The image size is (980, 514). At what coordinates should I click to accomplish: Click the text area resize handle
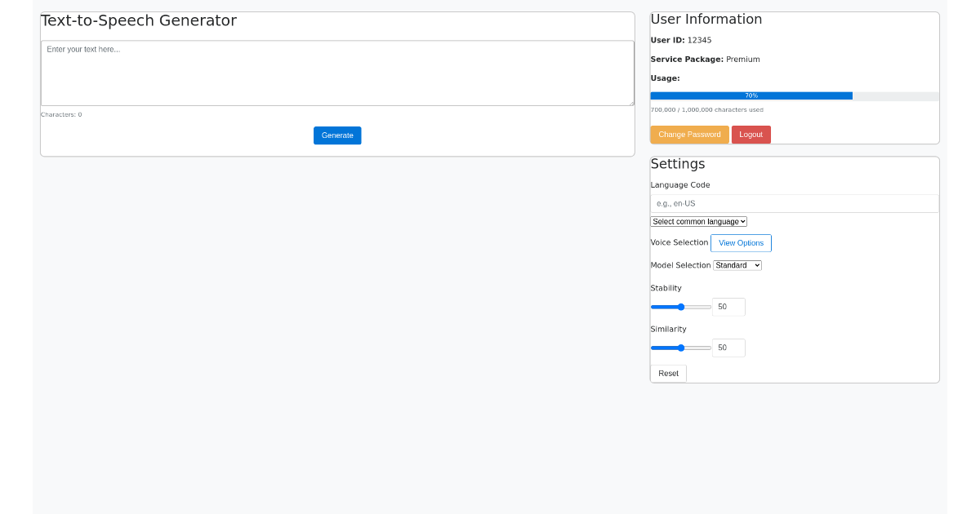point(630,102)
